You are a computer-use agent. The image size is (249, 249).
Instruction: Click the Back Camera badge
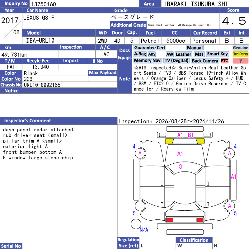tap(205, 61)
